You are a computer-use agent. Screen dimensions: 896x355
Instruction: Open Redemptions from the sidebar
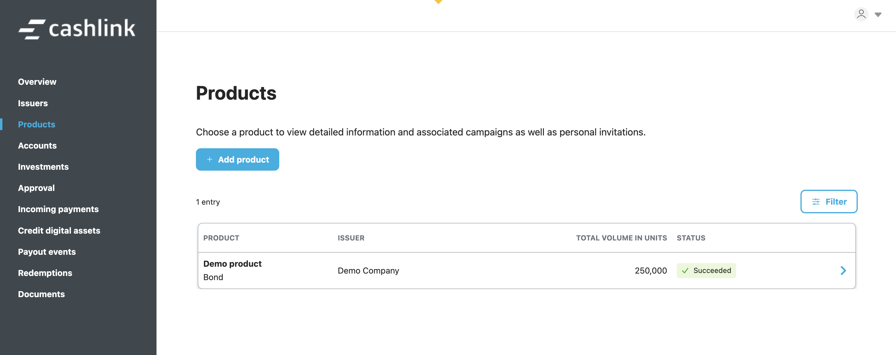point(45,273)
